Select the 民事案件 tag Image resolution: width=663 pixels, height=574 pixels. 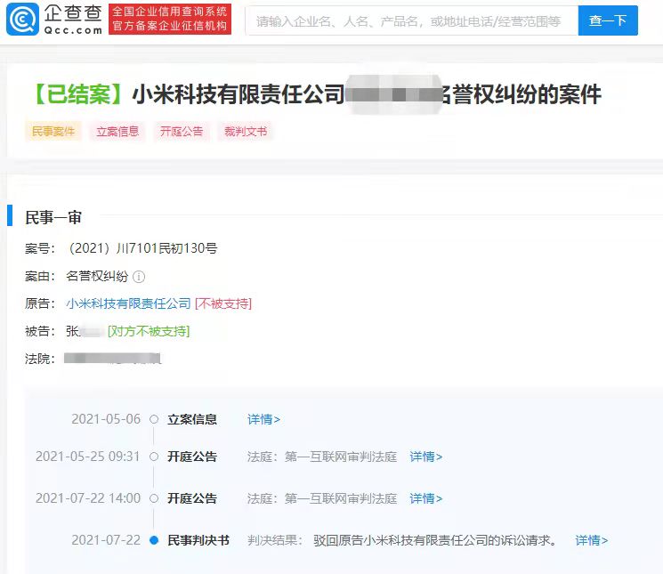(x=53, y=132)
